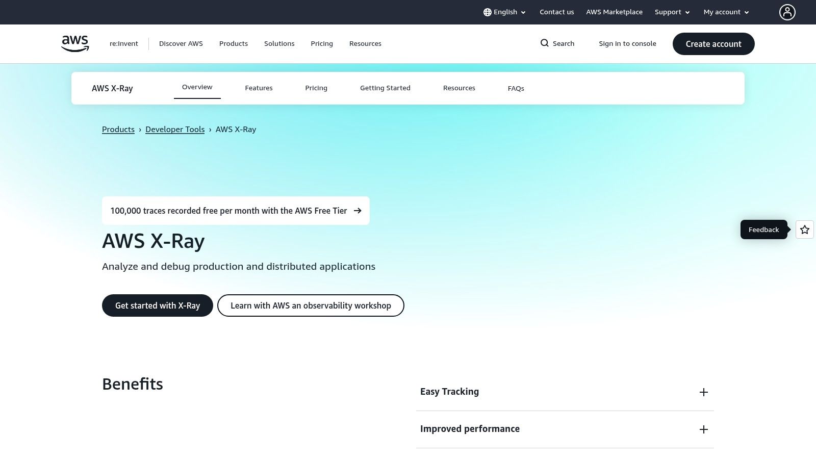The width and height of the screenshot is (816, 459).
Task: Open the Solutions menu
Action: [x=279, y=43]
